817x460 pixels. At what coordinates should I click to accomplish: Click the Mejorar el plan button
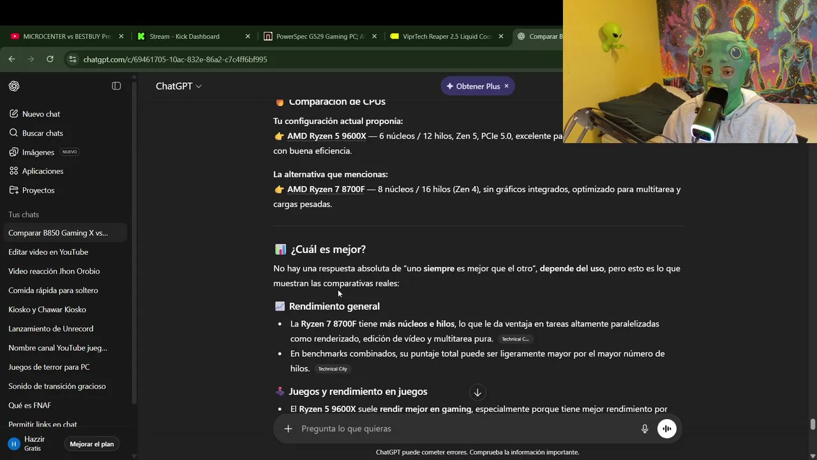pos(92,444)
